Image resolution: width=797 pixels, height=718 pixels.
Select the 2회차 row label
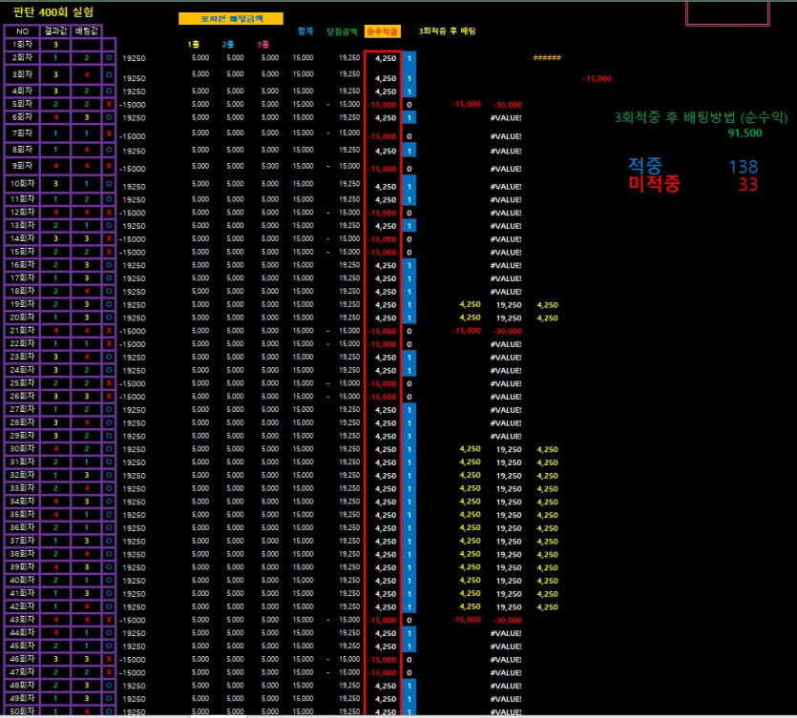[x=22, y=58]
